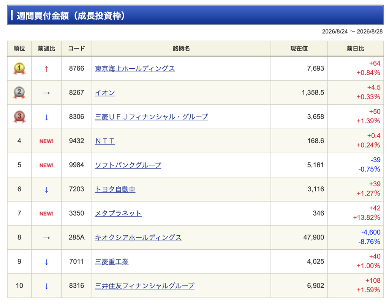Screen dimensions: 389x304
Task: Click stock code 3350
Action: [77, 213]
